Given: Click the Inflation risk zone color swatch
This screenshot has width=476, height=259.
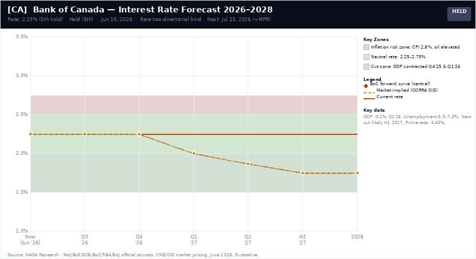Looking at the screenshot, I should (366, 47).
